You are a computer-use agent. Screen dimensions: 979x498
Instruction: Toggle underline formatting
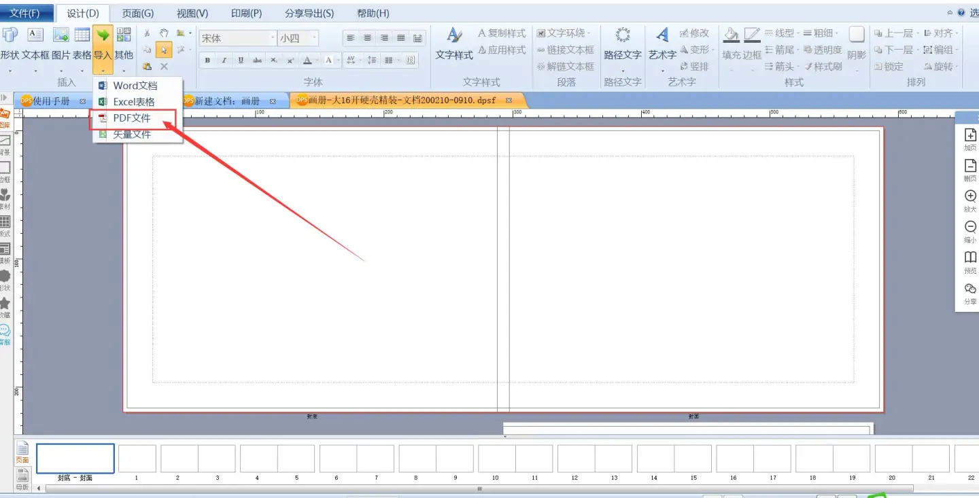[241, 60]
